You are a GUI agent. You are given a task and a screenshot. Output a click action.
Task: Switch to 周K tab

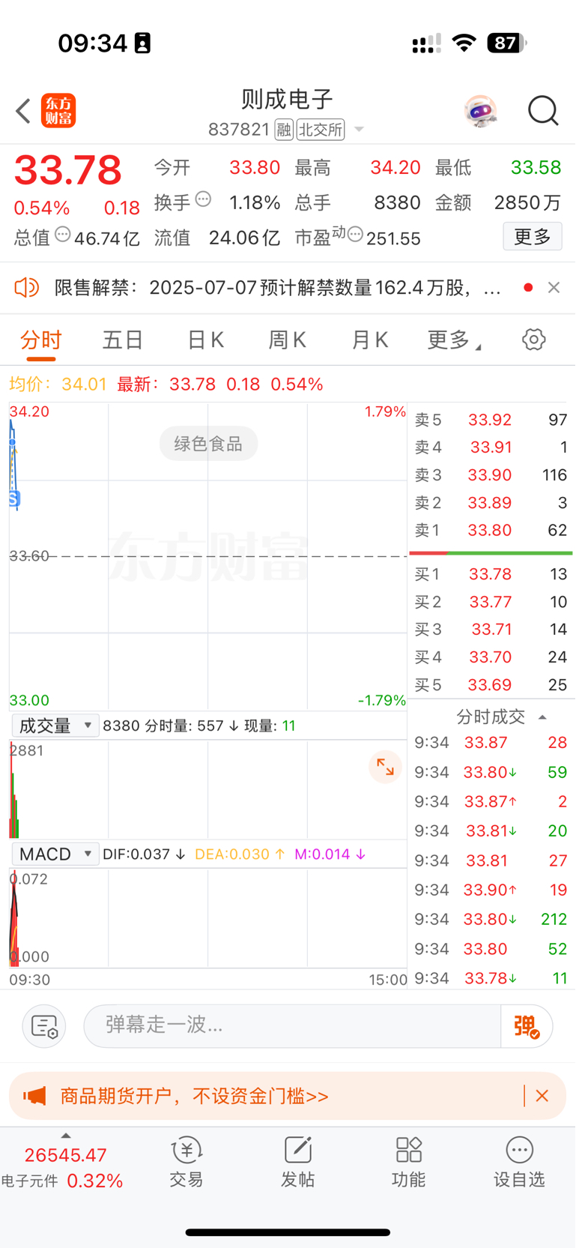pos(287,340)
